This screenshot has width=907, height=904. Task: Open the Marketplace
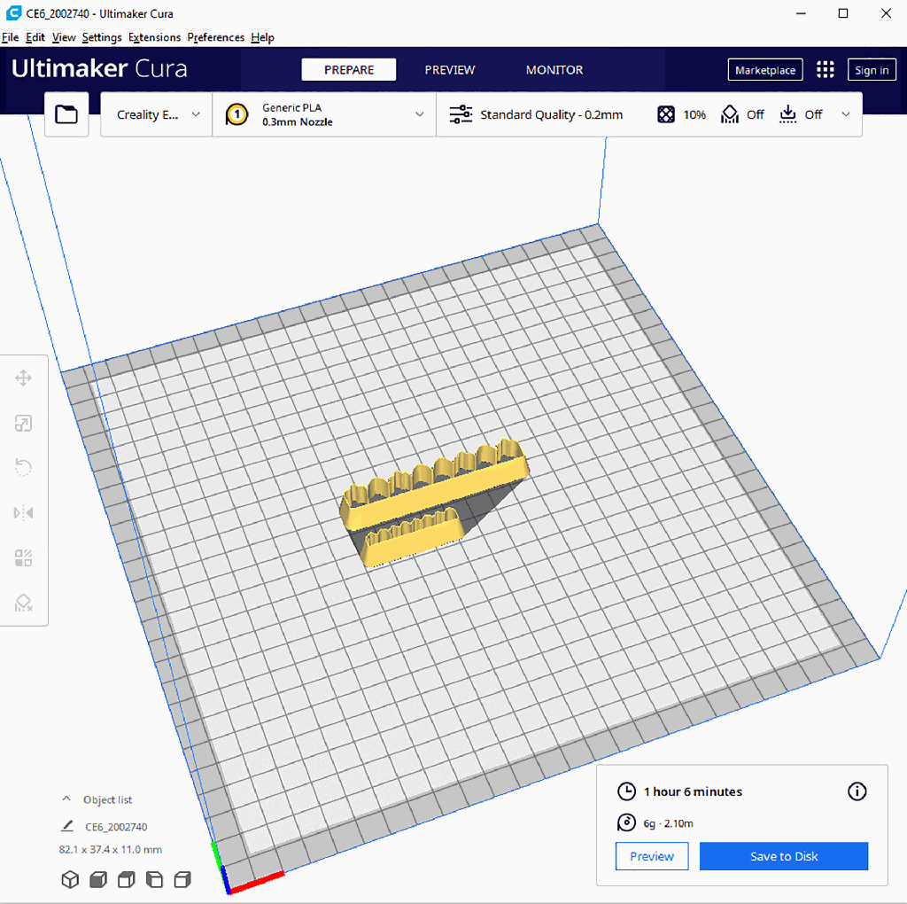pos(764,70)
